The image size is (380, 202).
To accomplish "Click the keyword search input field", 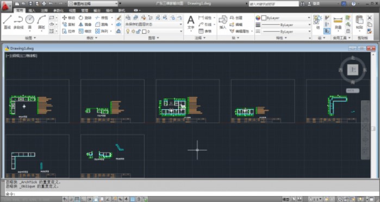I will click(x=273, y=4).
